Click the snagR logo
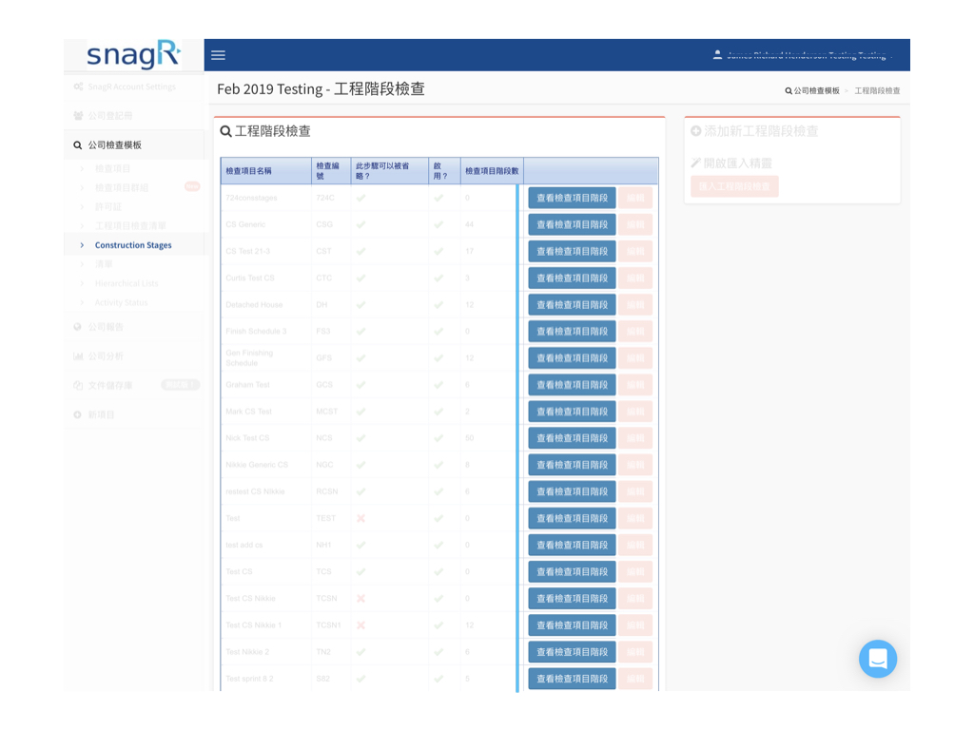The width and height of the screenshot is (974, 730). [x=133, y=54]
